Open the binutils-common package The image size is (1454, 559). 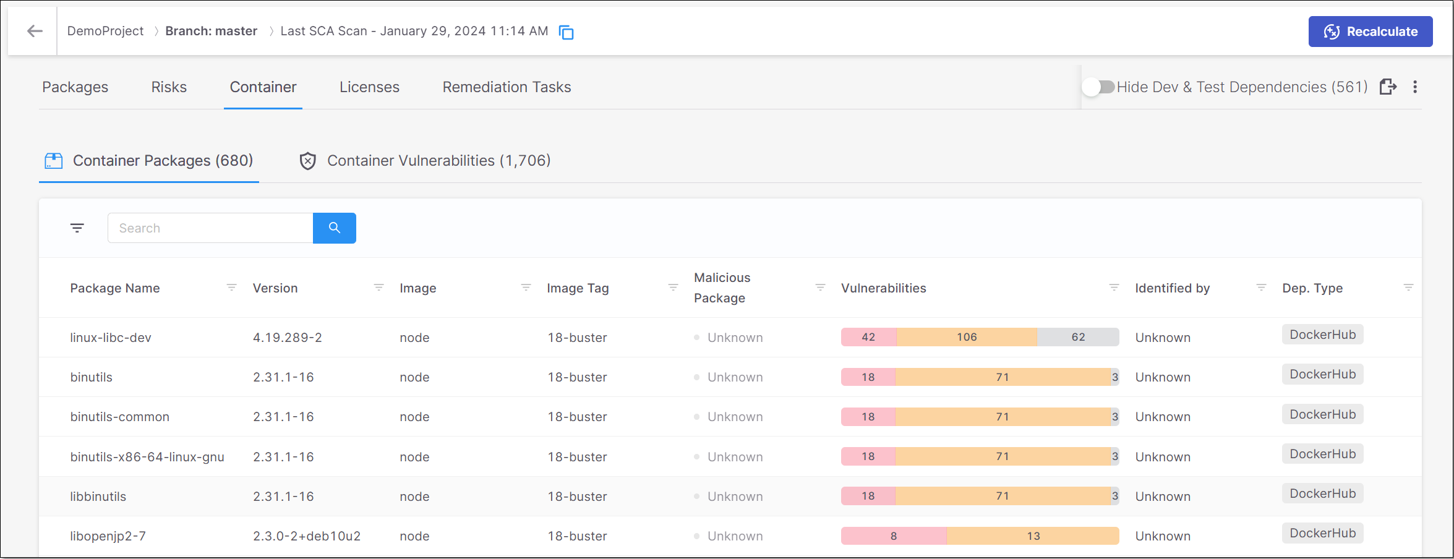click(x=119, y=417)
